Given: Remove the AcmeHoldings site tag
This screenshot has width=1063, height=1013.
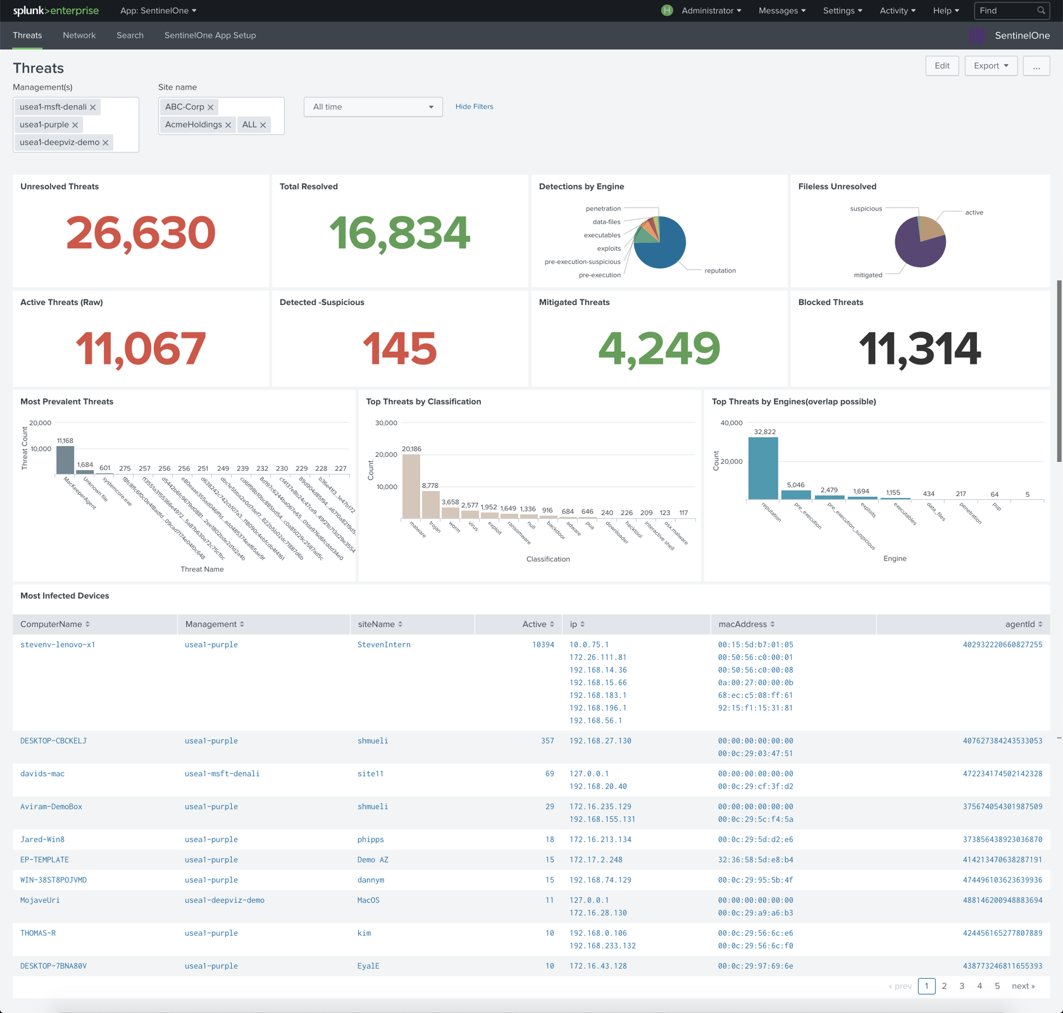Looking at the screenshot, I should coord(228,125).
